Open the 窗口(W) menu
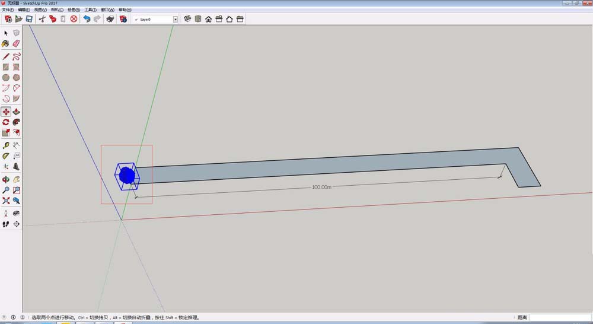The width and height of the screenshot is (593, 324). pyautogui.click(x=107, y=10)
